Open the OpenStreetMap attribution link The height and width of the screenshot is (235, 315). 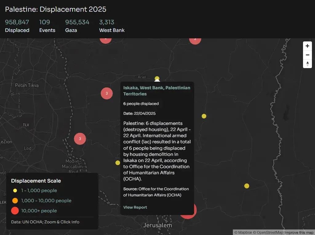[268, 233]
